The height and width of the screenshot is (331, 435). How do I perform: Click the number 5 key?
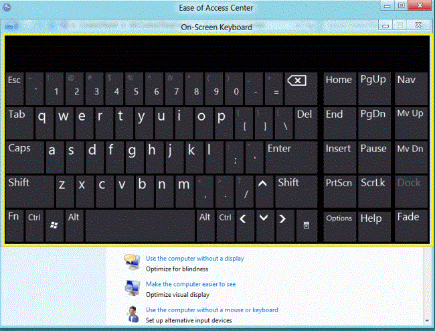pyautogui.click(x=135, y=89)
